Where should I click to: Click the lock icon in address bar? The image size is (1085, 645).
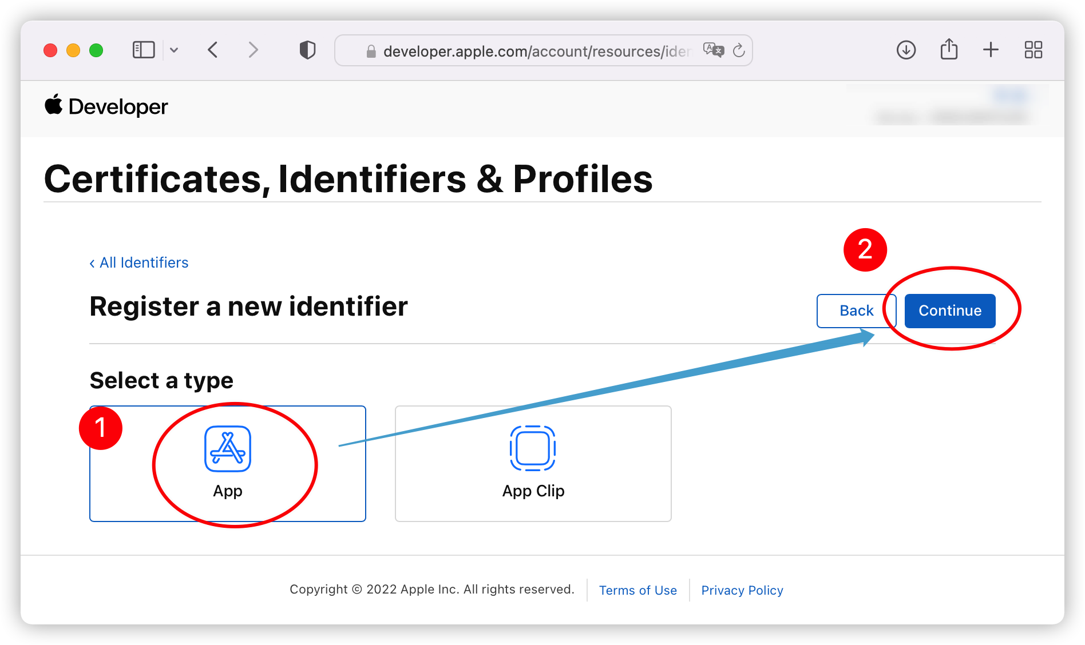pyautogui.click(x=371, y=51)
